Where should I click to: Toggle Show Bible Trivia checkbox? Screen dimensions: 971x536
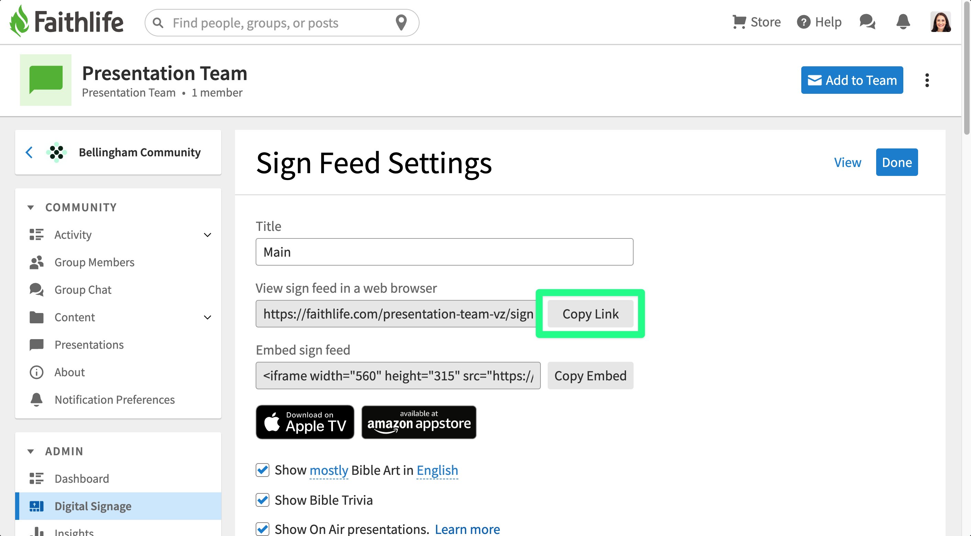point(263,500)
